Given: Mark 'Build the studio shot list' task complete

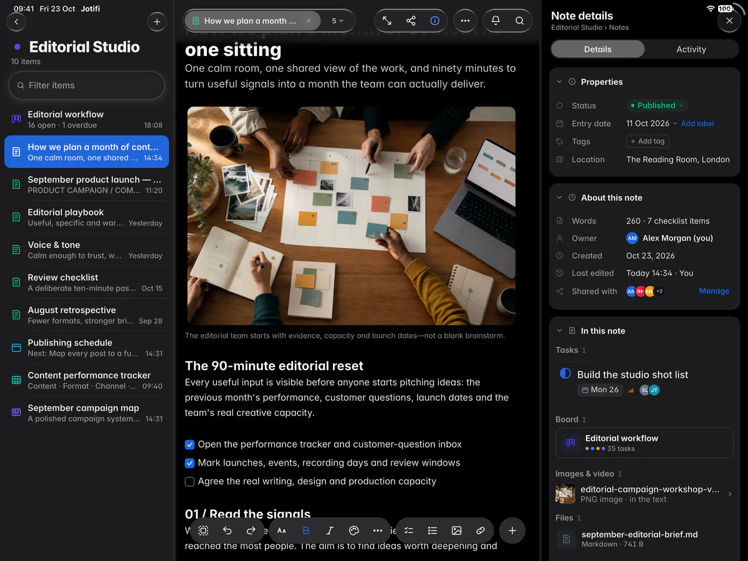Looking at the screenshot, I should click(565, 374).
